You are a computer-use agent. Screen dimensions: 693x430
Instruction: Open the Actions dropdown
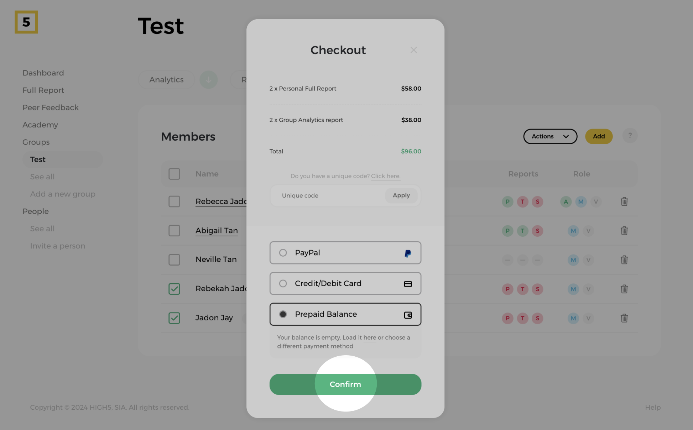click(x=550, y=136)
